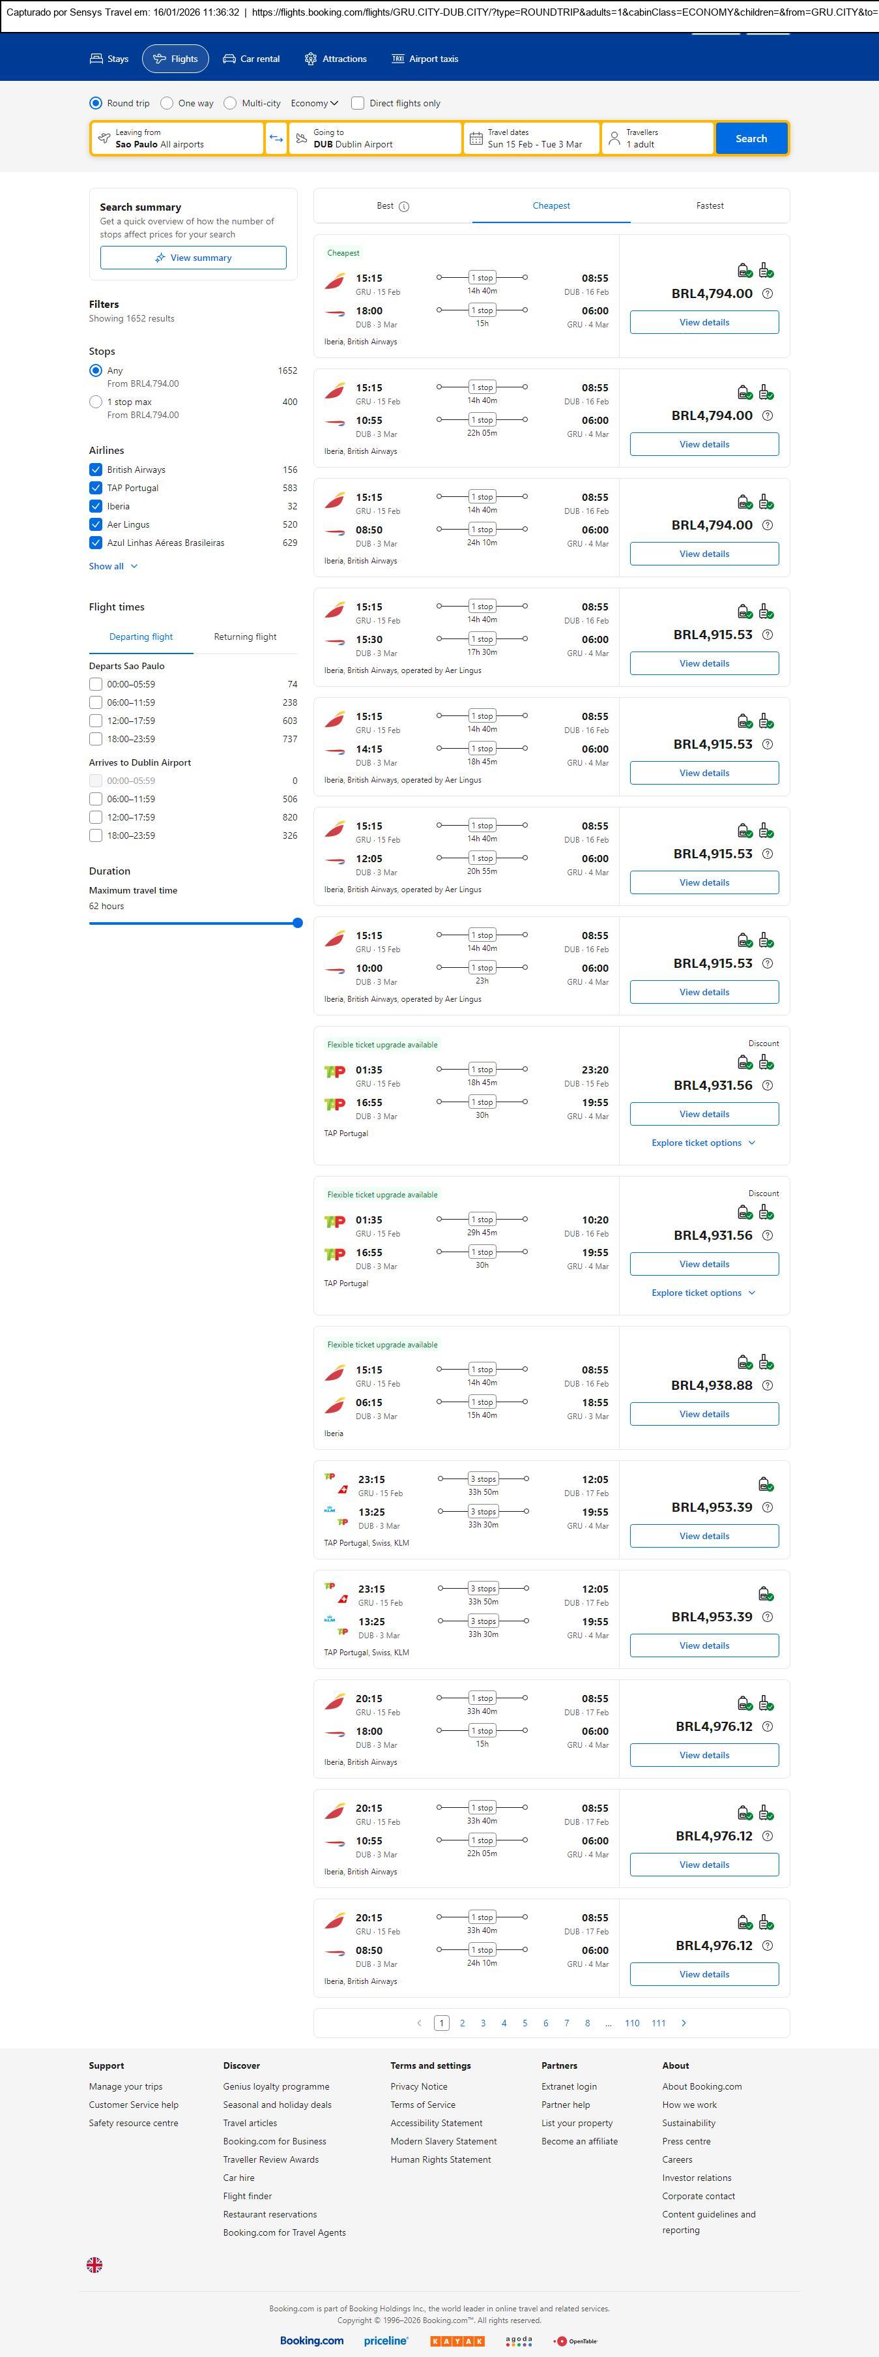Select the One way radio button

[167, 104]
